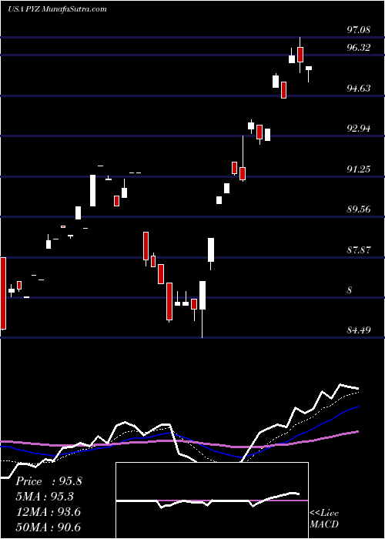Click the 96.32 price level label
Screen dimensions: 385x539
pyautogui.click(x=359, y=48)
